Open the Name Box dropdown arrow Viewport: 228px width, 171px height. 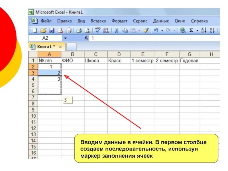point(65,38)
